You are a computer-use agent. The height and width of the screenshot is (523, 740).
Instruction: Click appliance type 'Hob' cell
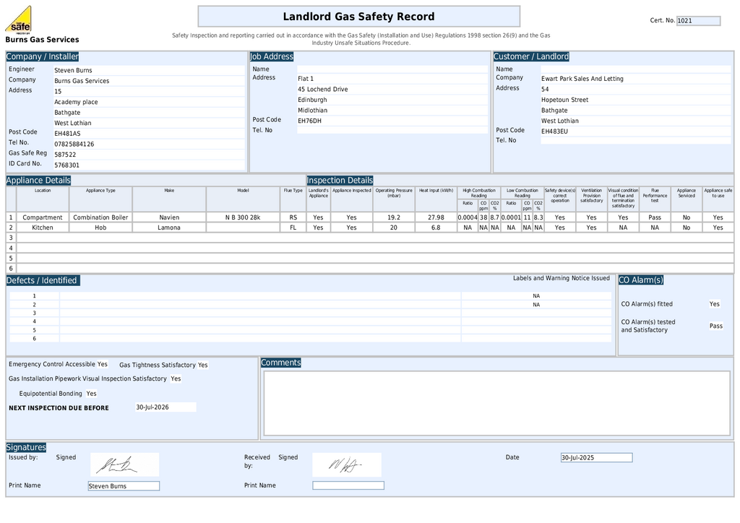tap(100, 228)
